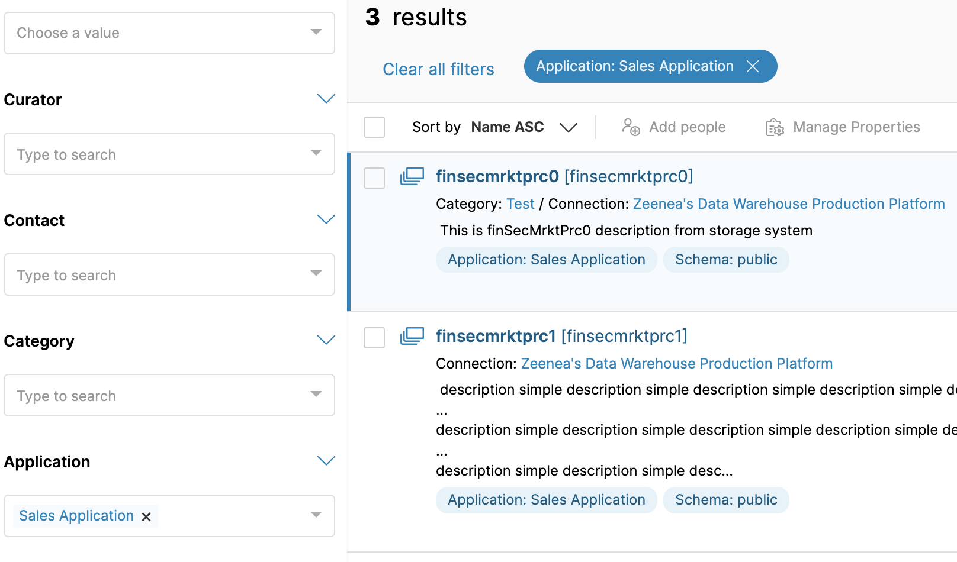This screenshot has height=562, width=957.
Task: Toggle the select-all results checkbox
Action: (x=374, y=127)
